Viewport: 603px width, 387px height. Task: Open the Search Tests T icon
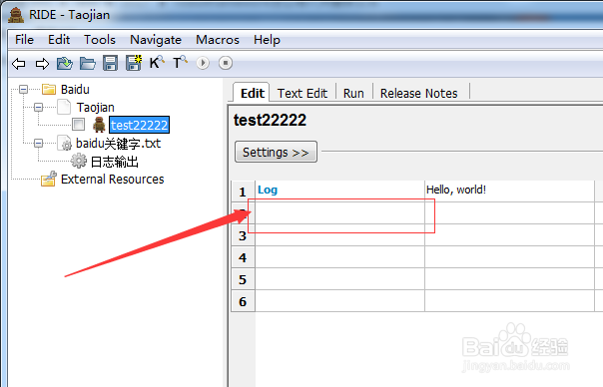point(180,62)
